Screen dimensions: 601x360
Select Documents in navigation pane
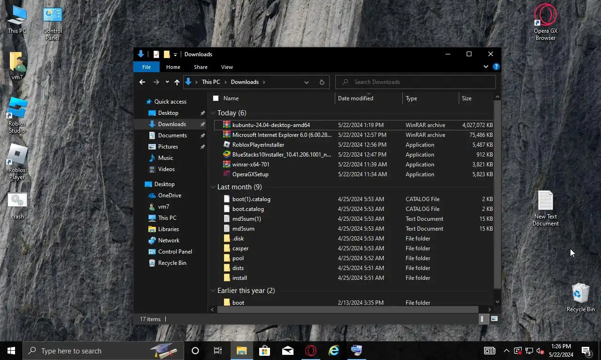click(172, 135)
